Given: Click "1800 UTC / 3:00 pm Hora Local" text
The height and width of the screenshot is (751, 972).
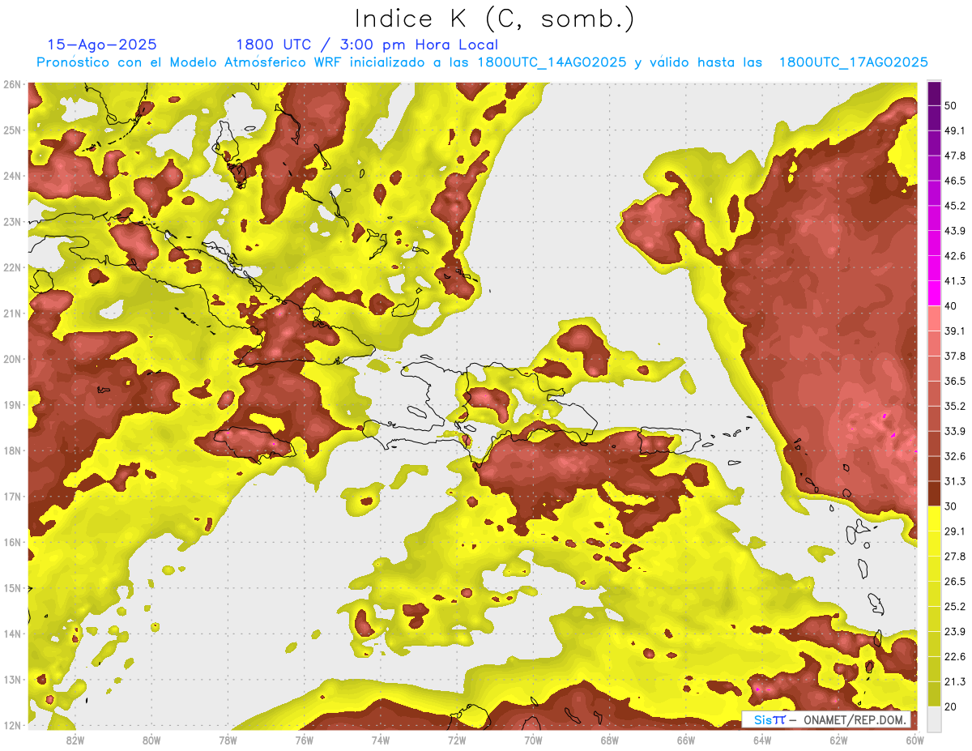Looking at the screenshot, I should [x=367, y=45].
